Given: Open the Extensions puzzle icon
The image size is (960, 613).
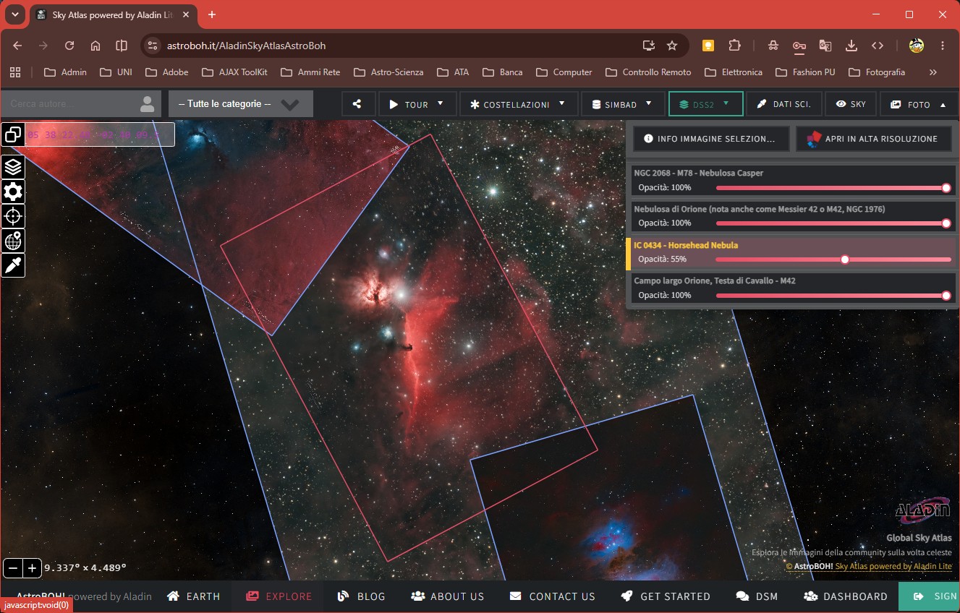Looking at the screenshot, I should point(734,46).
